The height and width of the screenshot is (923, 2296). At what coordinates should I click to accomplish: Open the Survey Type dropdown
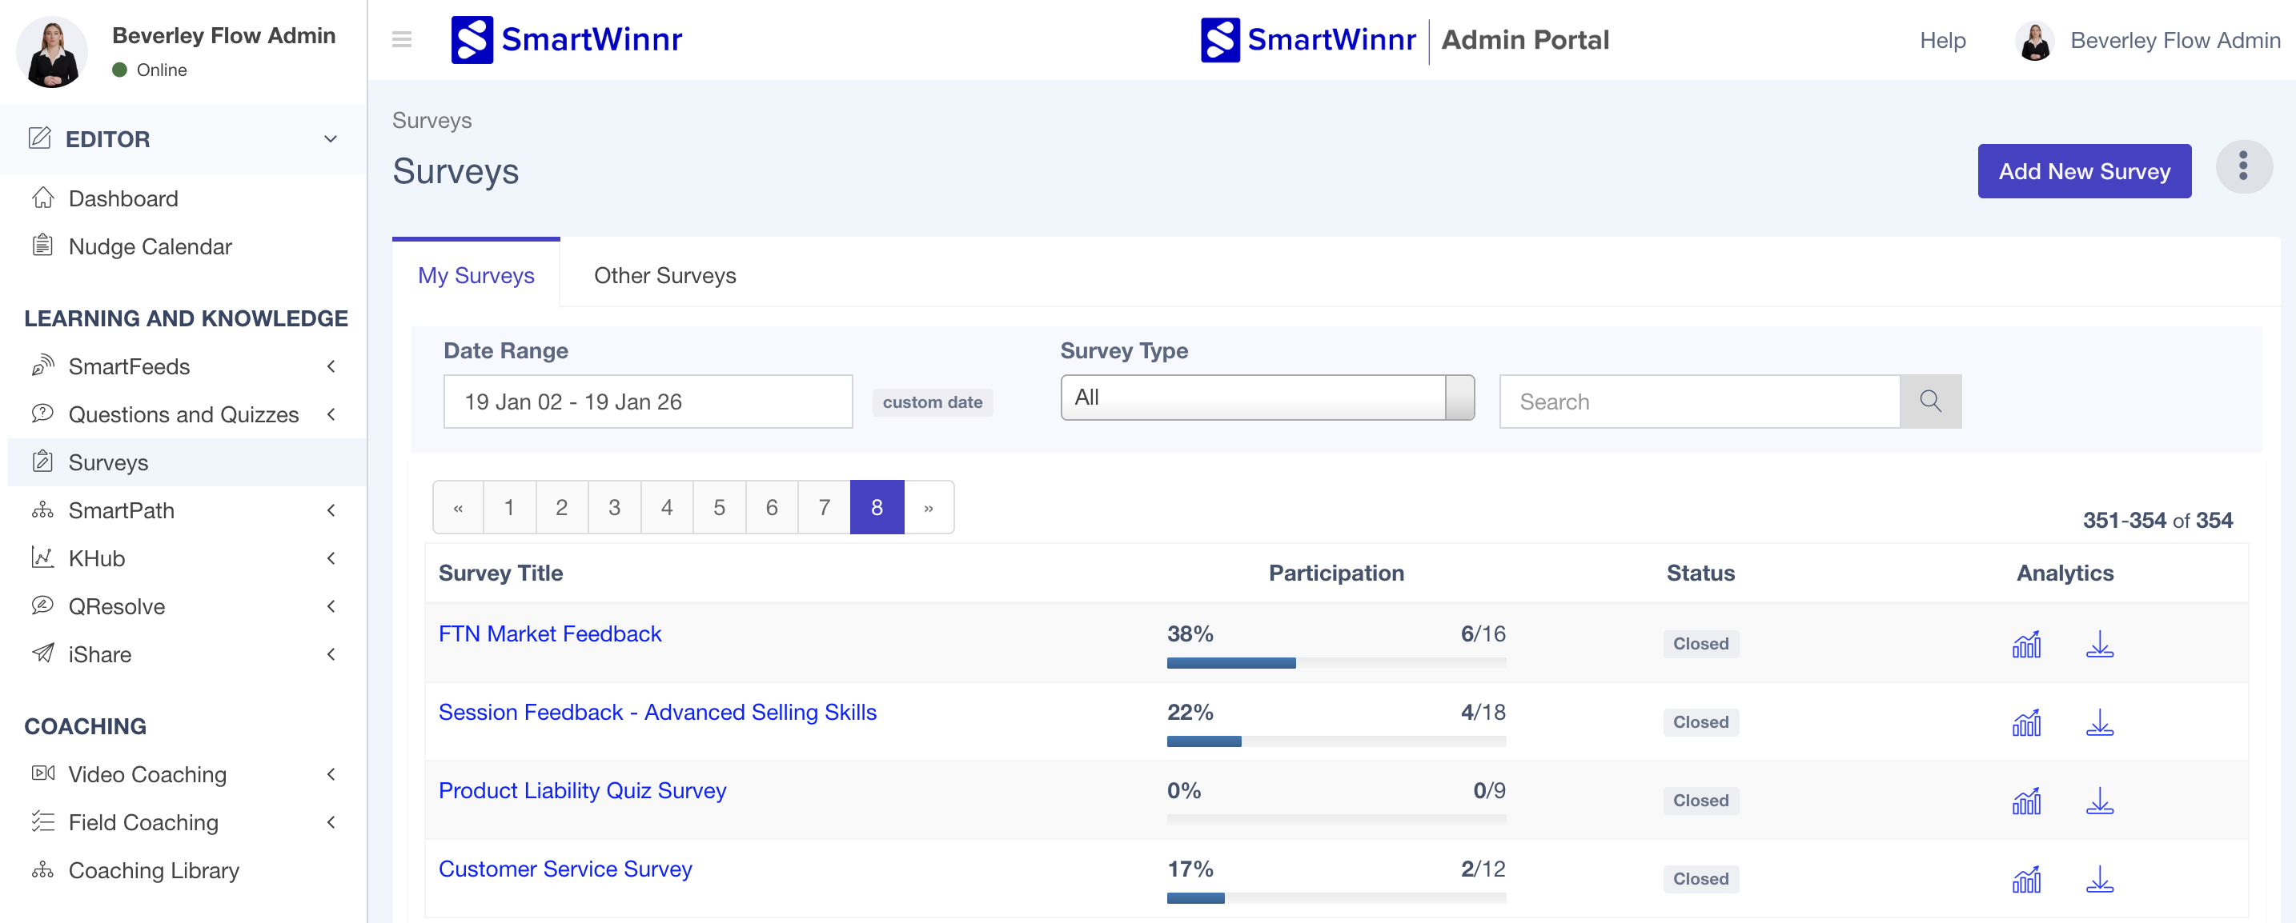pyautogui.click(x=1266, y=398)
